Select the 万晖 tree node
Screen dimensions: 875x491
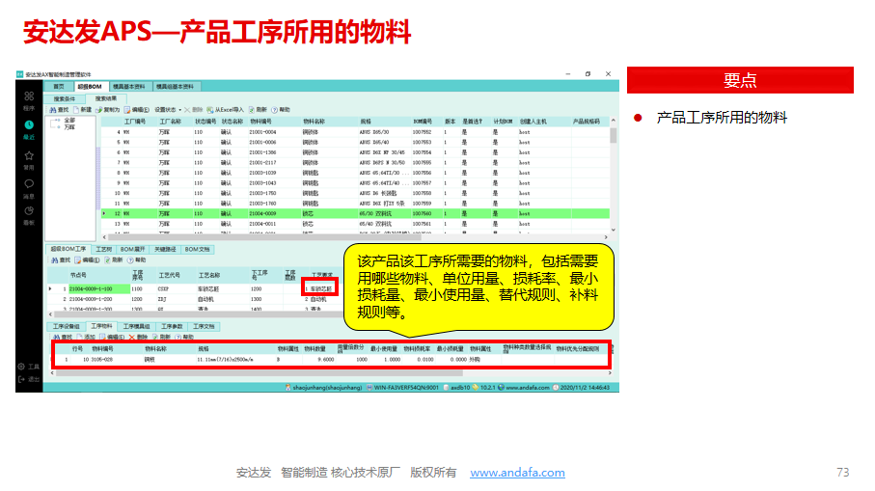coord(68,127)
